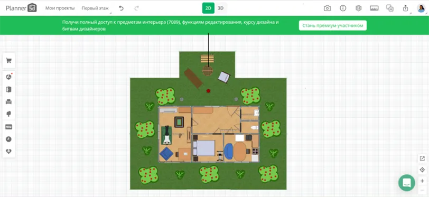Select the rooms construction tool
The image size is (429, 197).
[9, 77]
